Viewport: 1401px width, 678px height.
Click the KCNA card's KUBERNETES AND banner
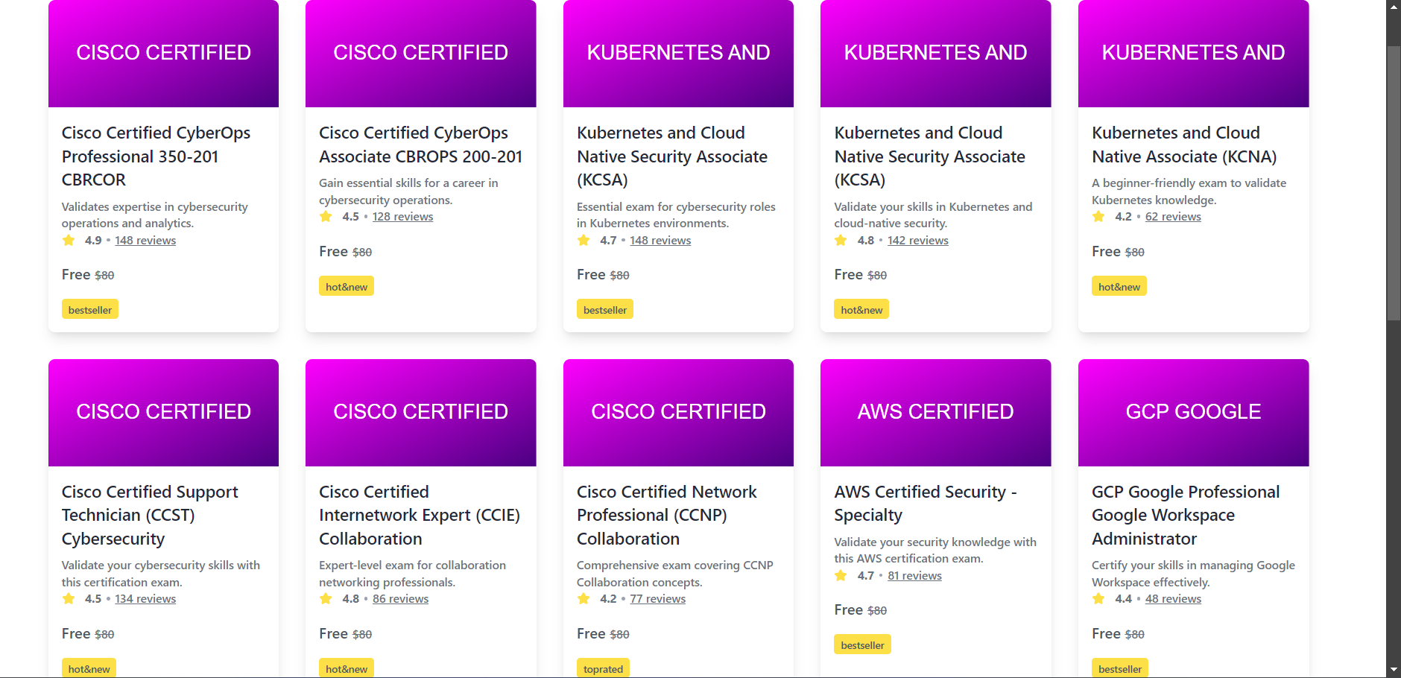(x=1193, y=54)
